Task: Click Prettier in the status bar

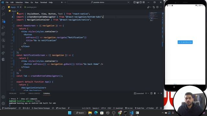Action: (150, 108)
